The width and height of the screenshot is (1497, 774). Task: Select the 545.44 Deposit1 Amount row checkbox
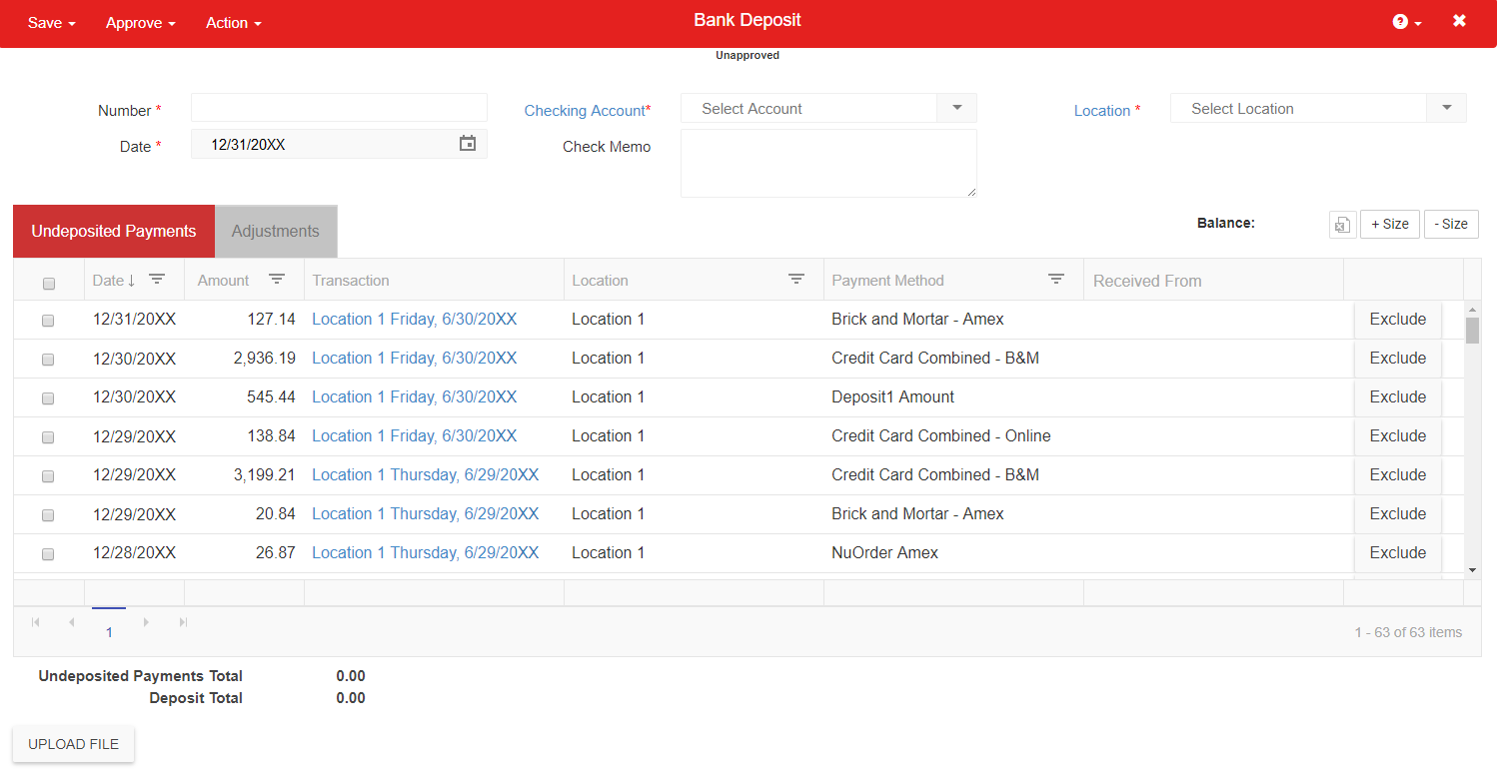[x=48, y=398]
